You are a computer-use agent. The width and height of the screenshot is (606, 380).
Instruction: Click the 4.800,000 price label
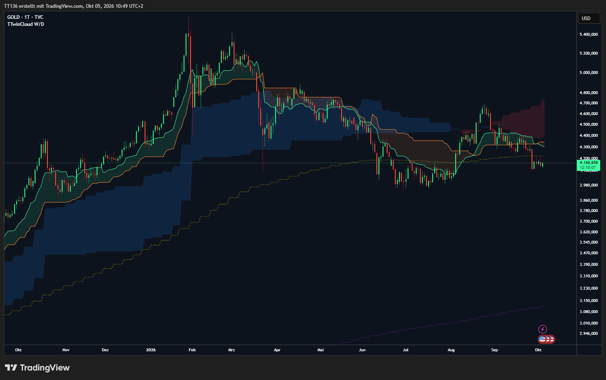pyautogui.click(x=588, y=93)
